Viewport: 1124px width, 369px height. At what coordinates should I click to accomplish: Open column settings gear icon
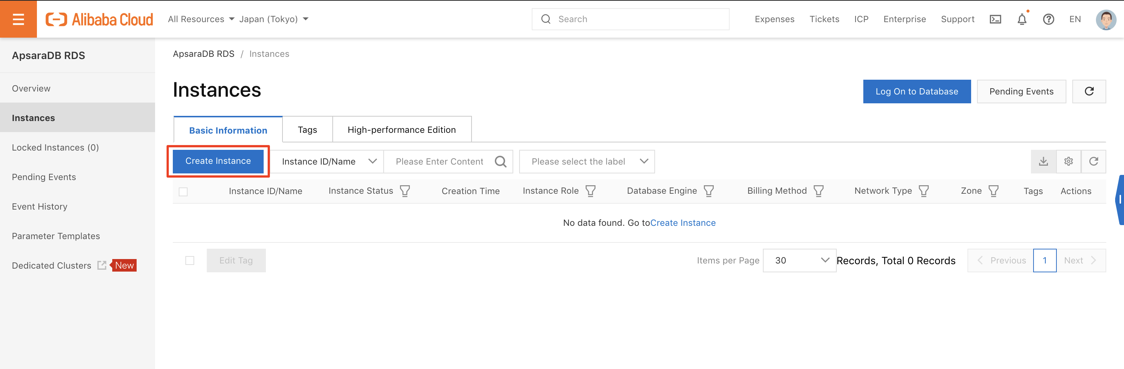click(x=1068, y=161)
